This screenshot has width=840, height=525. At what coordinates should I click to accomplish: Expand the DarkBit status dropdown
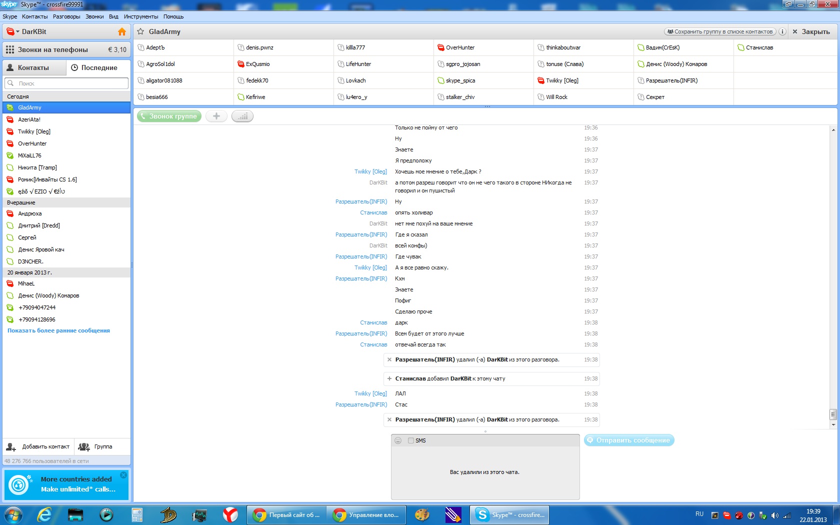point(17,31)
